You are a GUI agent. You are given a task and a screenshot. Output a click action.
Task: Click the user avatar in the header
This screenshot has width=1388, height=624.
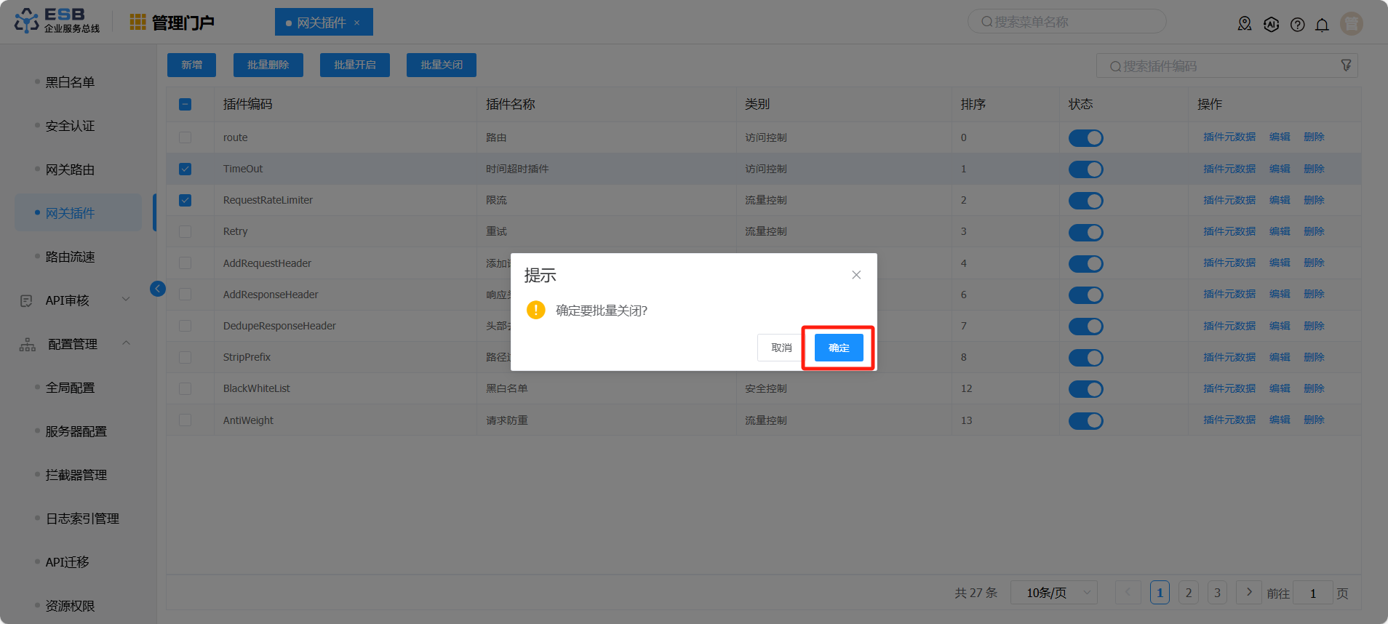pyautogui.click(x=1351, y=23)
